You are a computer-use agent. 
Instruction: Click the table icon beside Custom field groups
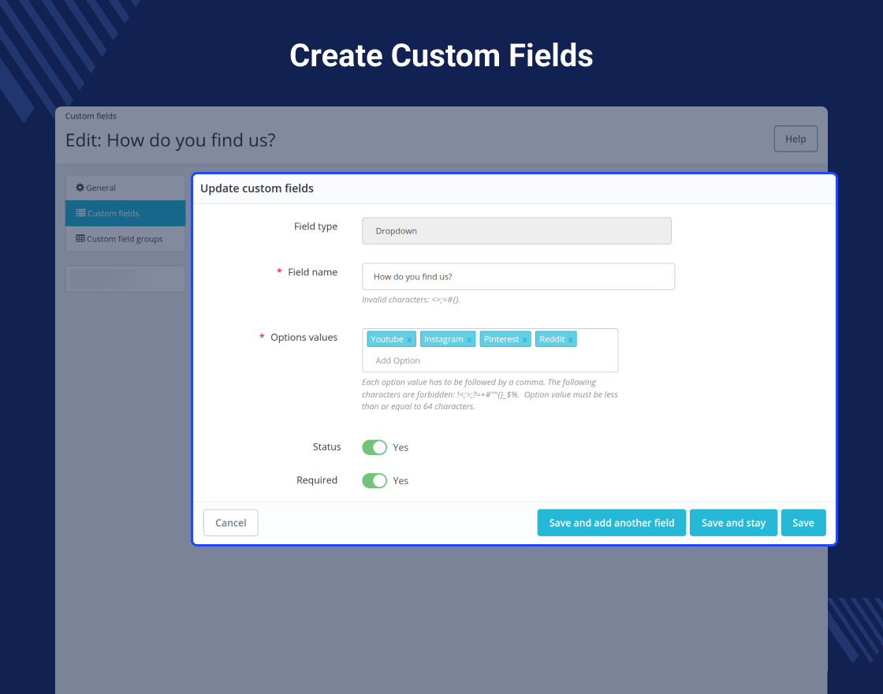tap(80, 238)
